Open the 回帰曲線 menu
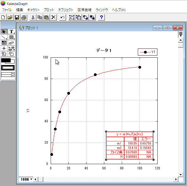This screenshot has width=187, height=186. pyautogui.click(x=84, y=10)
